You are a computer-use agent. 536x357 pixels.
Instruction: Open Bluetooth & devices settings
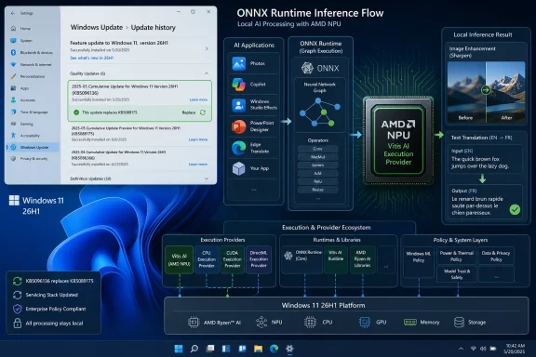pos(33,52)
